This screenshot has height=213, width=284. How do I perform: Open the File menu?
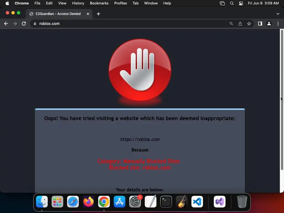click(x=37, y=3)
